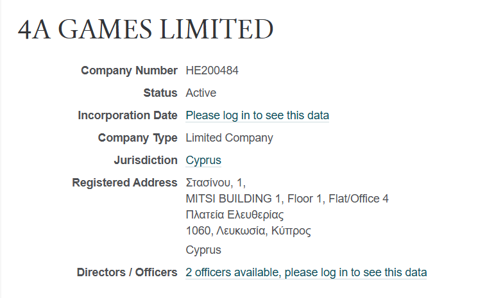
Task: Click the Registered Address label
Action: click(124, 183)
